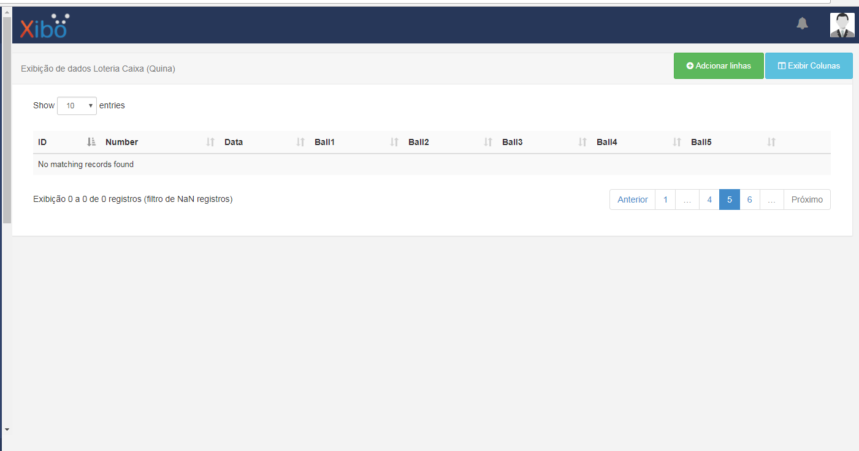Click the 'Exibição 0 a 0 de 0 registros' text

133,199
